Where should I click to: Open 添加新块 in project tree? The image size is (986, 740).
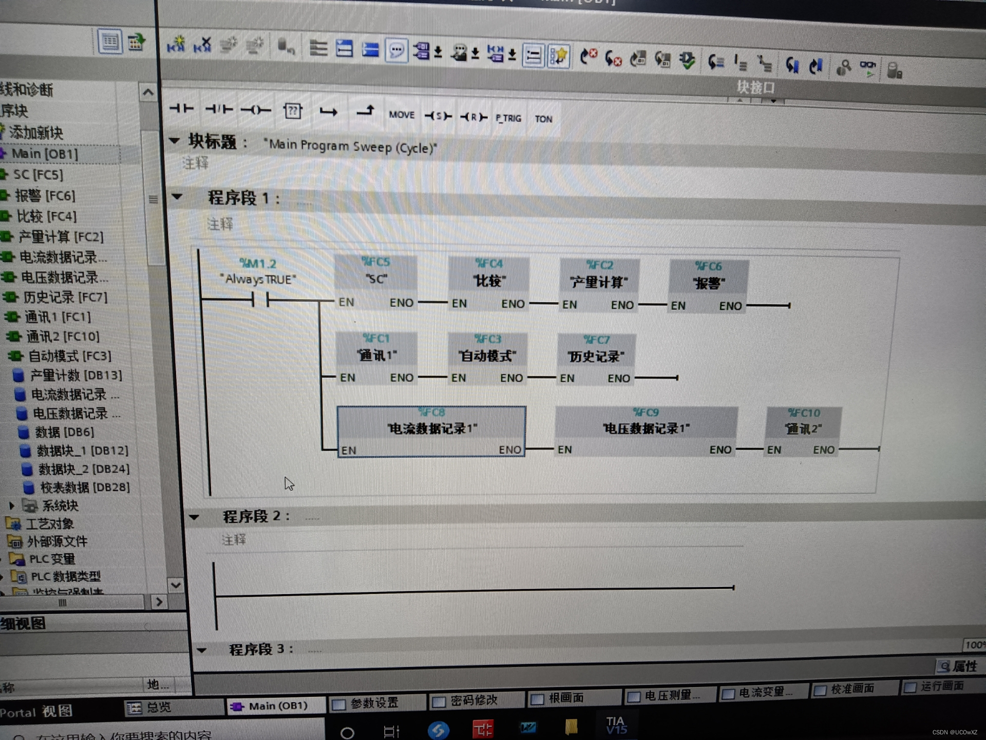[x=36, y=133]
